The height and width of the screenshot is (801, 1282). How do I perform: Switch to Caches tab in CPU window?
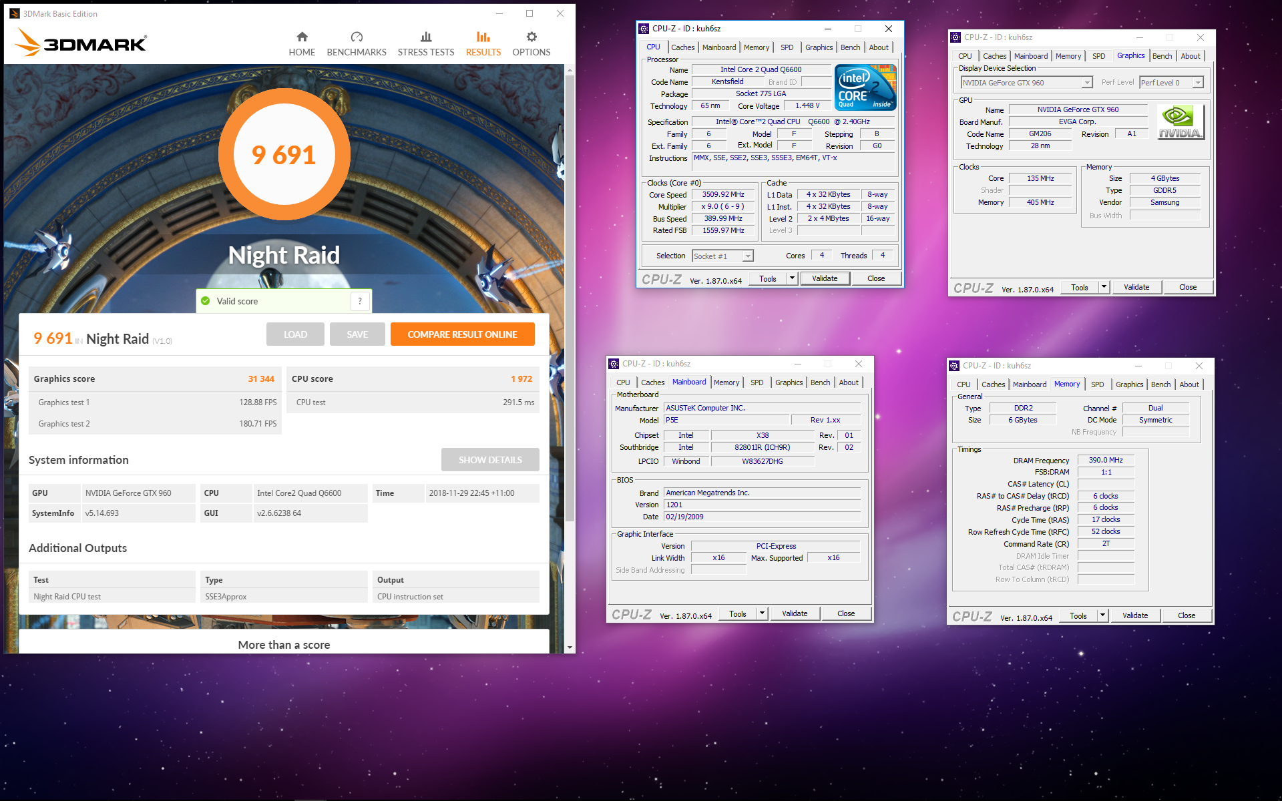(x=682, y=47)
